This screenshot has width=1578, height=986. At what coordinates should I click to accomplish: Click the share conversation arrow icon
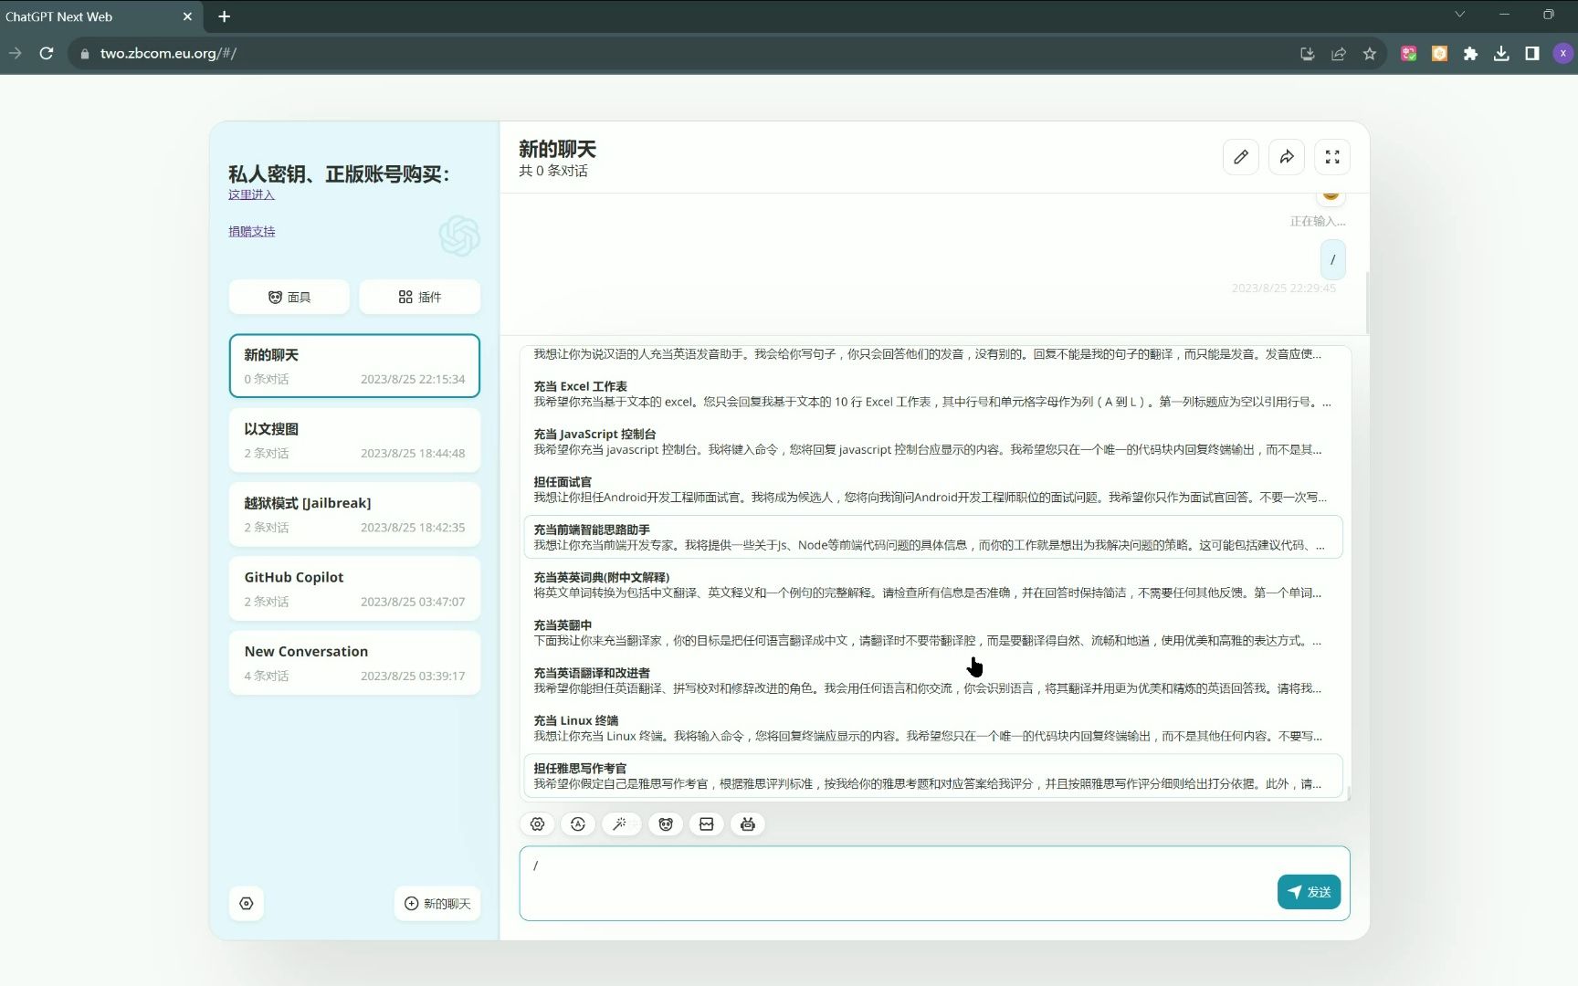(x=1286, y=157)
